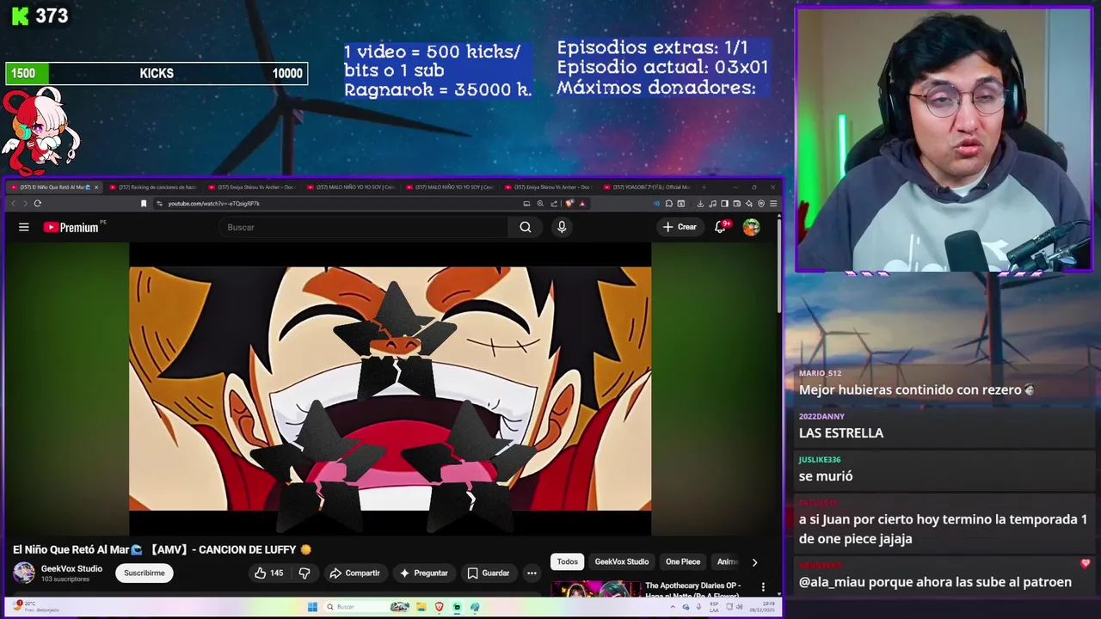Screen dimensions: 1101x619
Task: Switch to first Emiya Shirou Vs Archer tab
Action: (254, 187)
